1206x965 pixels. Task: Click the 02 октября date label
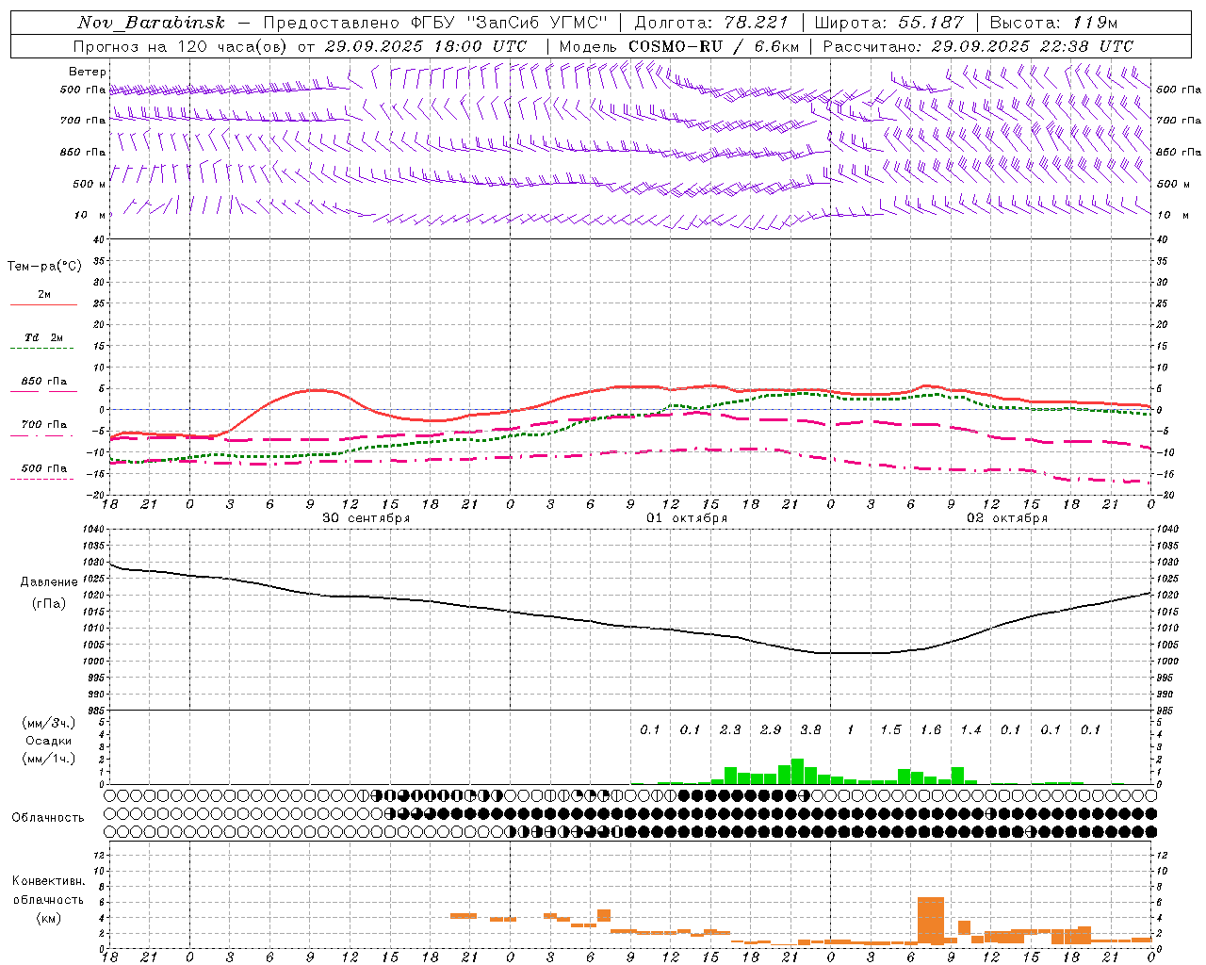coord(1007,518)
